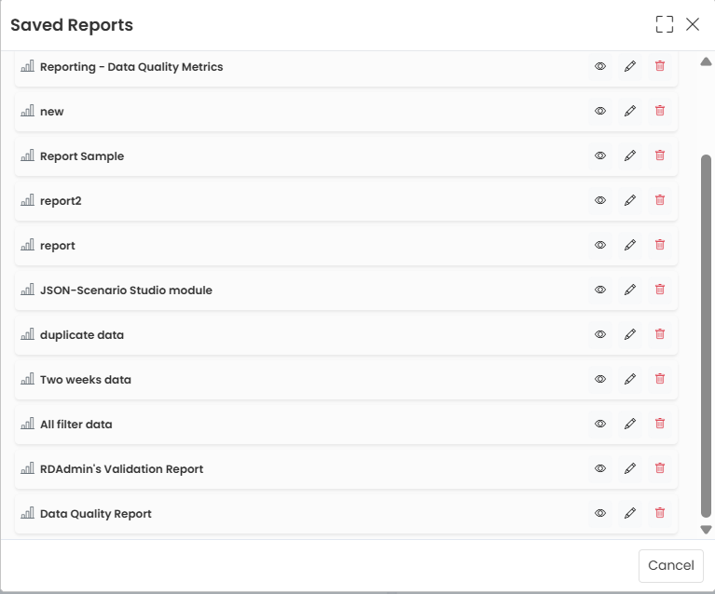Select the duplicate data row text
The height and width of the screenshot is (594, 715).
click(x=82, y=335)
